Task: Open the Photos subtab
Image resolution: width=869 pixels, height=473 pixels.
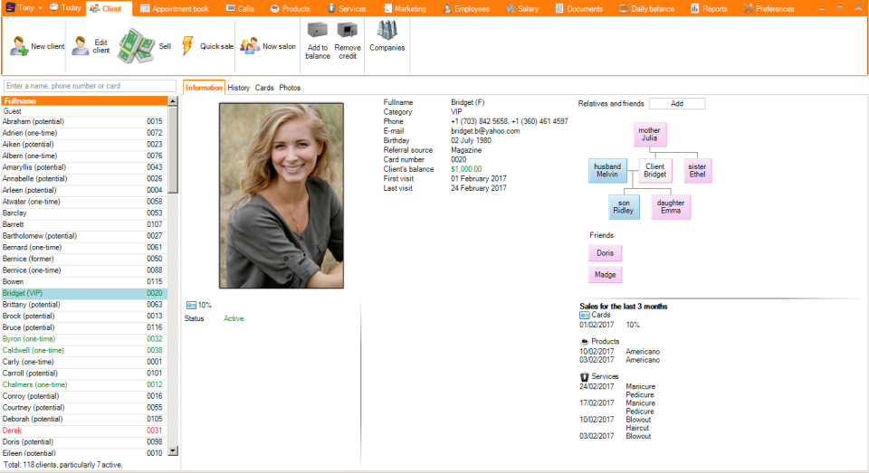Action: click(x=290, y=88)
